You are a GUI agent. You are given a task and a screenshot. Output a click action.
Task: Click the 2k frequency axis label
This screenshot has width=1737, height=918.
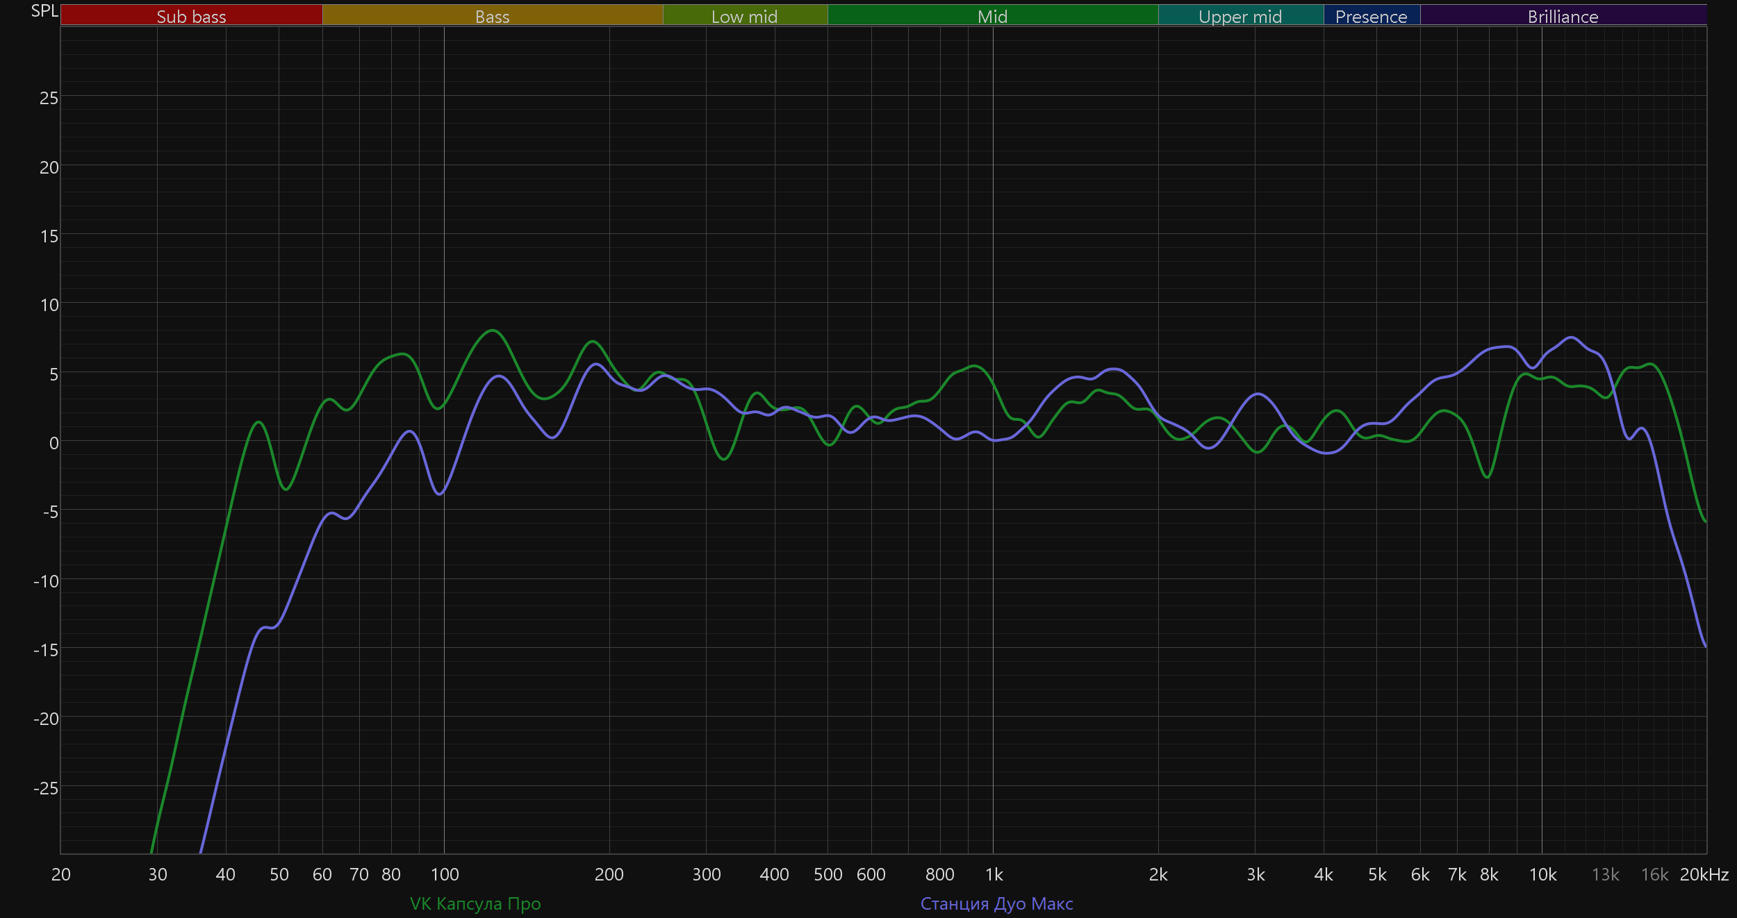pyautogui.click(x=1158, y=874)
